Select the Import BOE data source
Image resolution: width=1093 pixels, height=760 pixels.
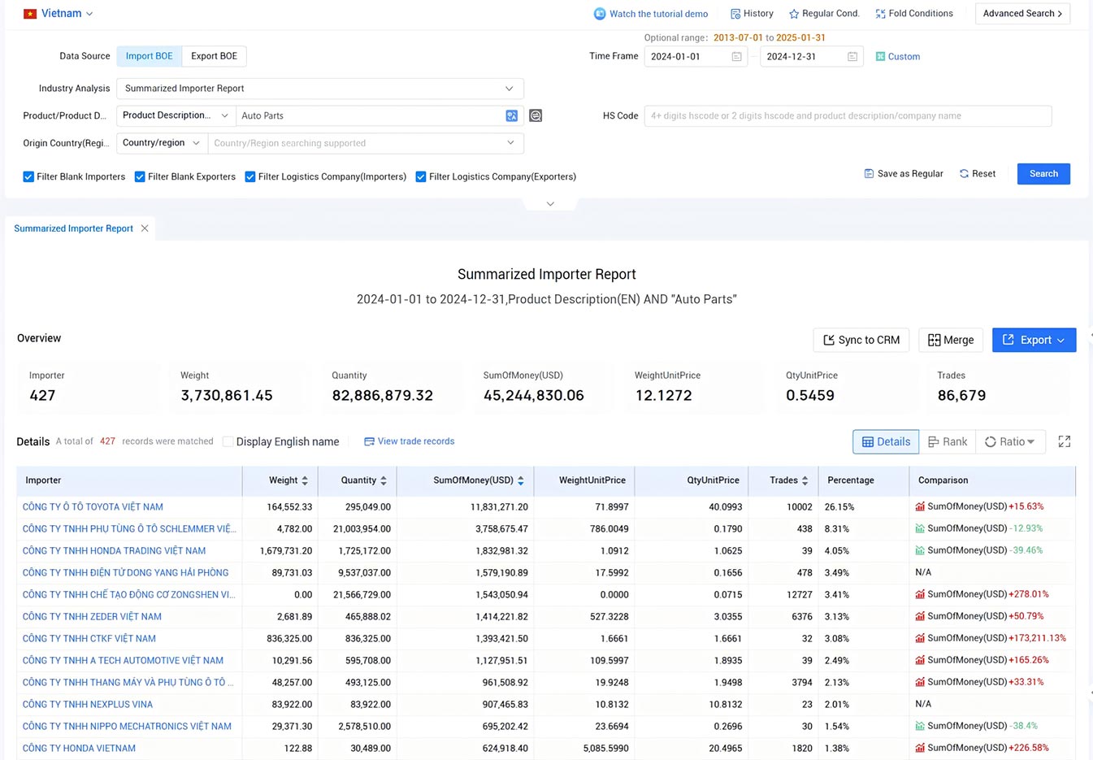coord(150,56)
